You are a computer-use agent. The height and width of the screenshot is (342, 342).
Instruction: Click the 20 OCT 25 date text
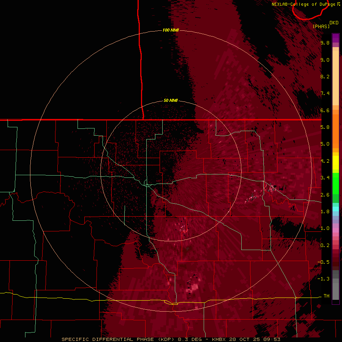click(244, 339)
